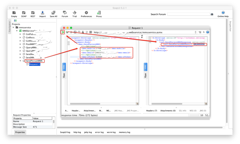240x144 pixels.
Task: Show the SoapUI log
Action: tap(65, 132)
